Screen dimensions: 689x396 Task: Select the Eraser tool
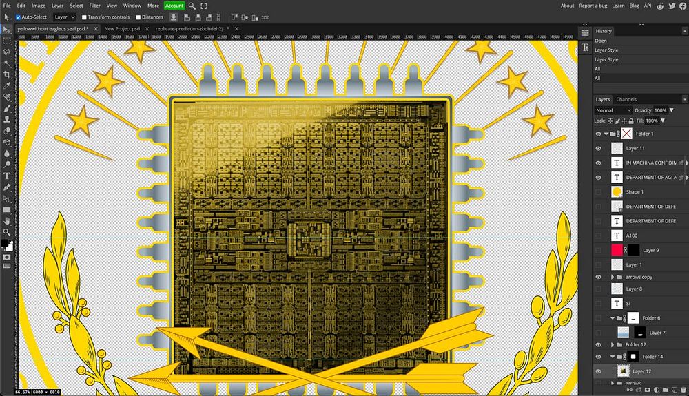7,132
